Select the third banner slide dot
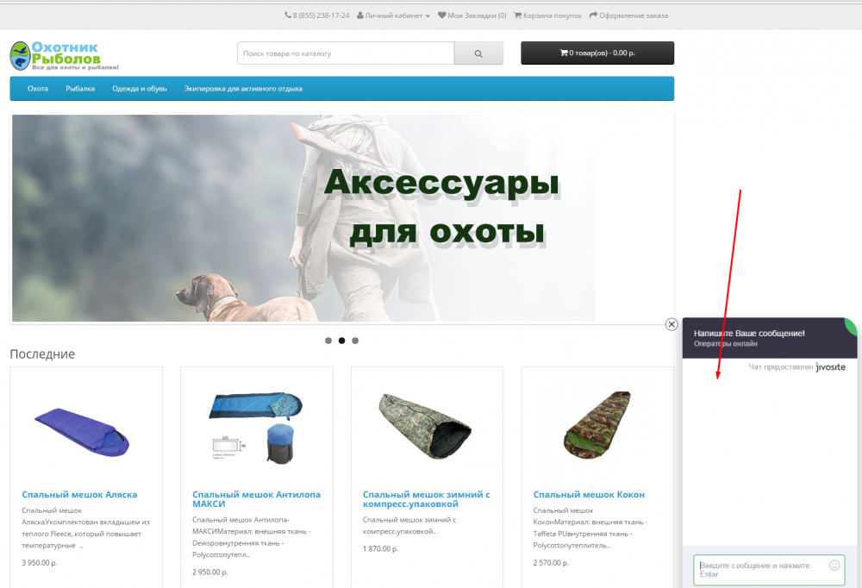Screen dimensions: 862x588 355,341
